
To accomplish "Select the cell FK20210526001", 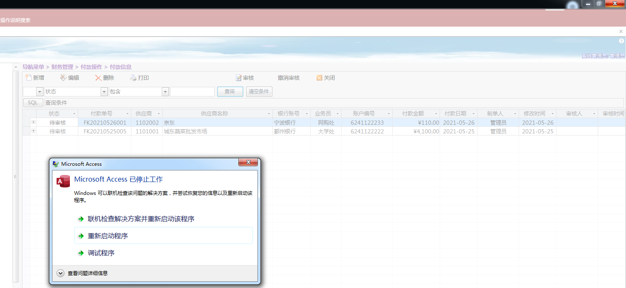I will tap(105, 123).
